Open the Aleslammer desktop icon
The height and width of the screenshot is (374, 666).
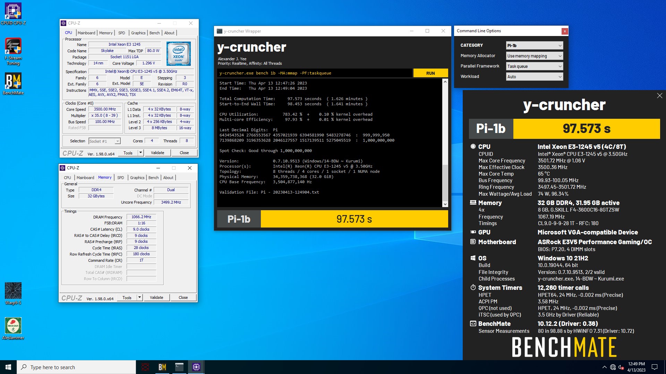coord(13,328)
